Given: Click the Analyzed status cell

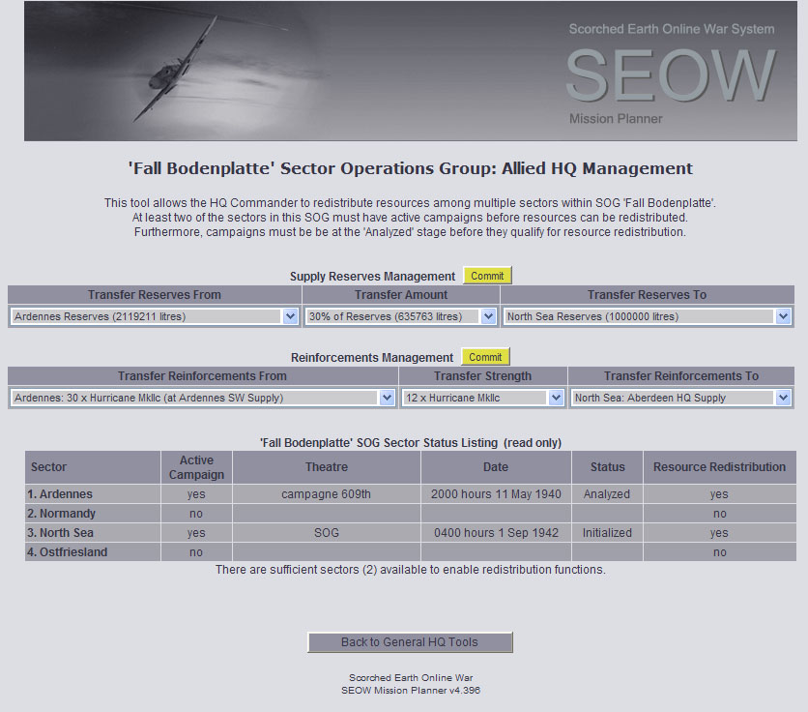Looking at the screenshot, I should point(607,494).
